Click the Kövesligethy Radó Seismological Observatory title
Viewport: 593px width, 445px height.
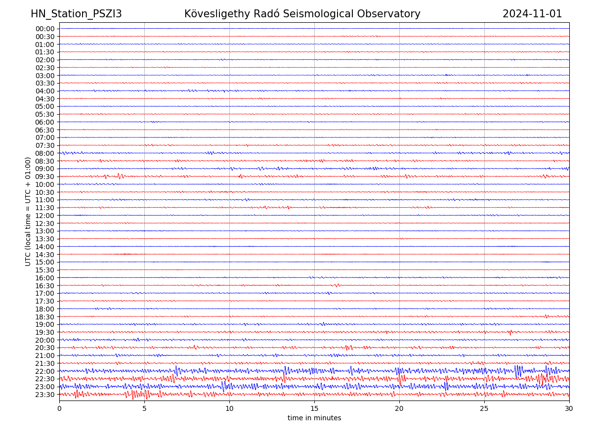coord(302,14)
